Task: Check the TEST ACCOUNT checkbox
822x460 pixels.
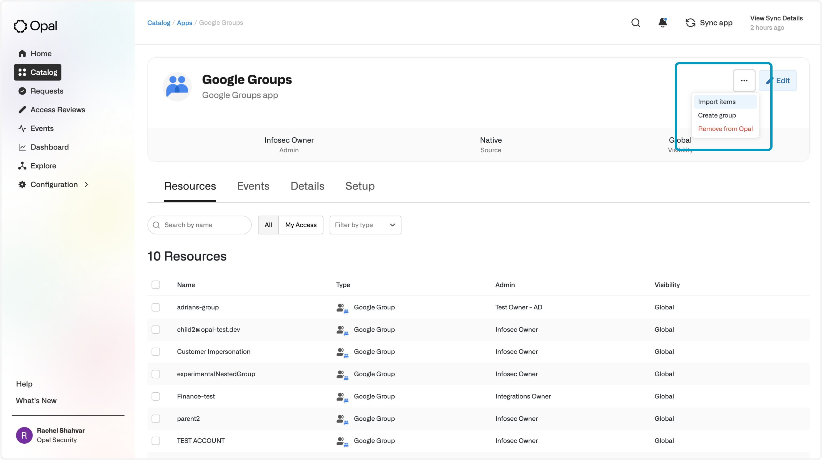Action: [156, 441]
